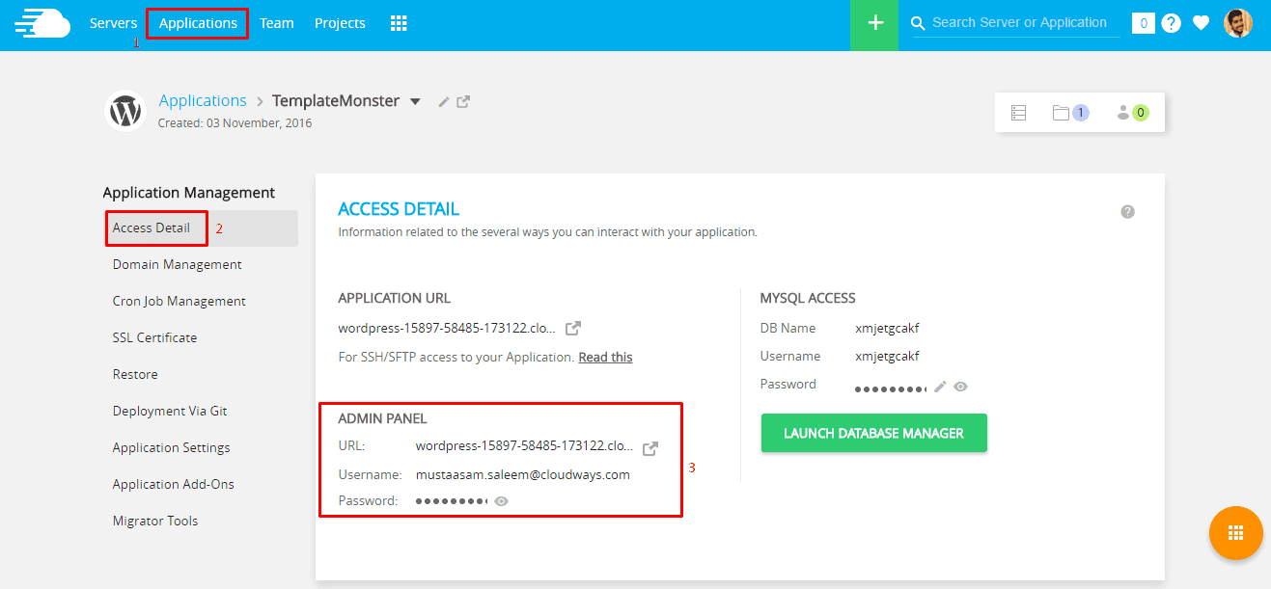Click Launch Database Manager button
This screenshot has width=1271, height=589.
[873, 433]
